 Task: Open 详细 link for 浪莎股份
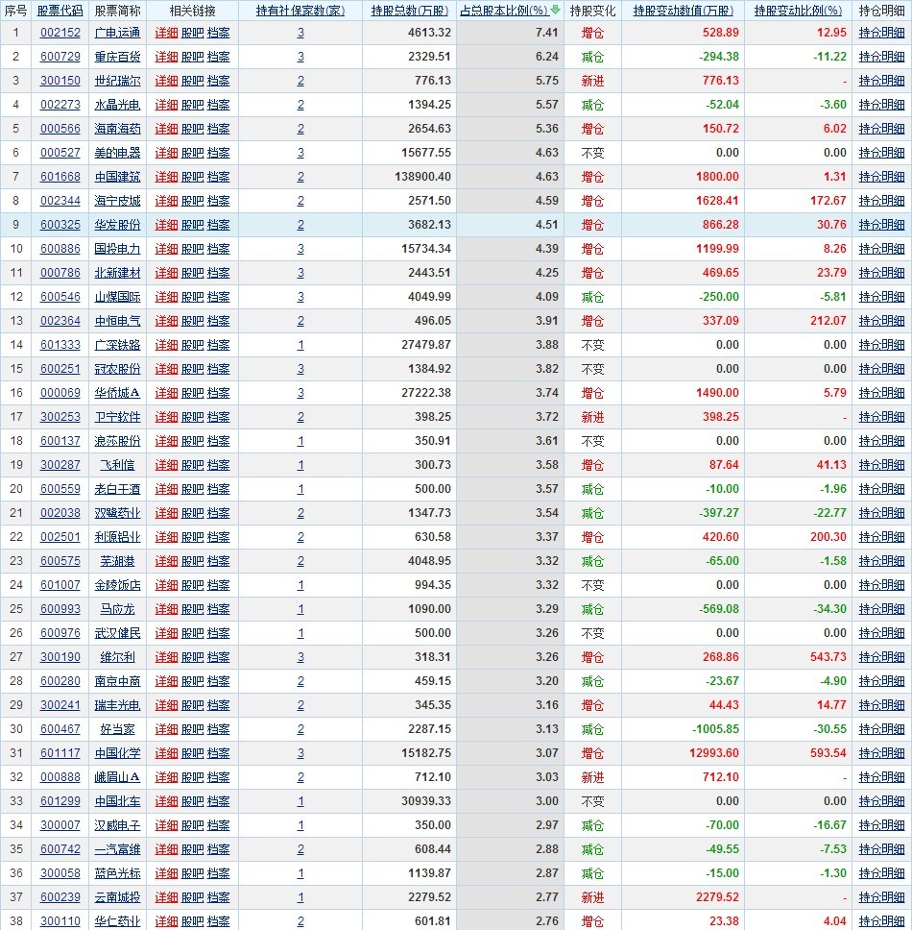(166, 441)
